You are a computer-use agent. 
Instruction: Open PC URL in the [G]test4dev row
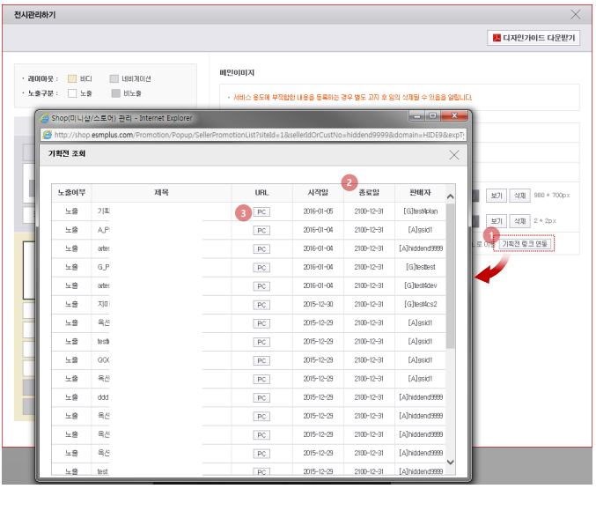[261, 286]
